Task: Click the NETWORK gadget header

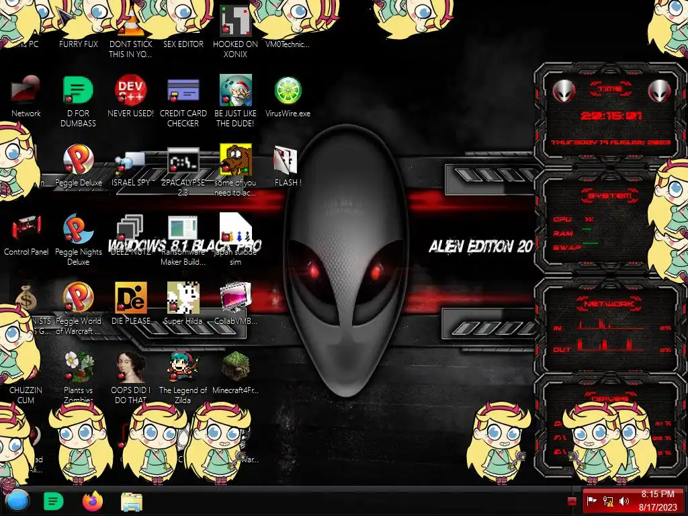Action: (609, 303)
